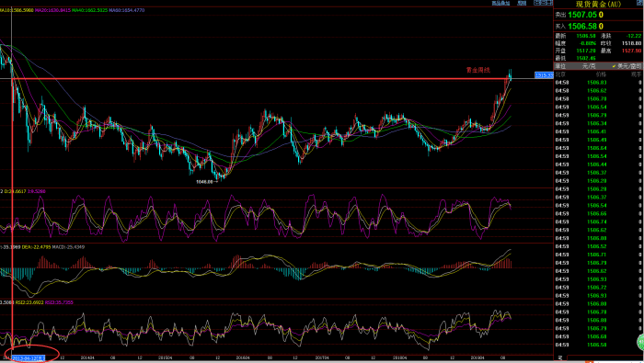
Task: Click the MA60 indicator label
Action: point(127,10)
